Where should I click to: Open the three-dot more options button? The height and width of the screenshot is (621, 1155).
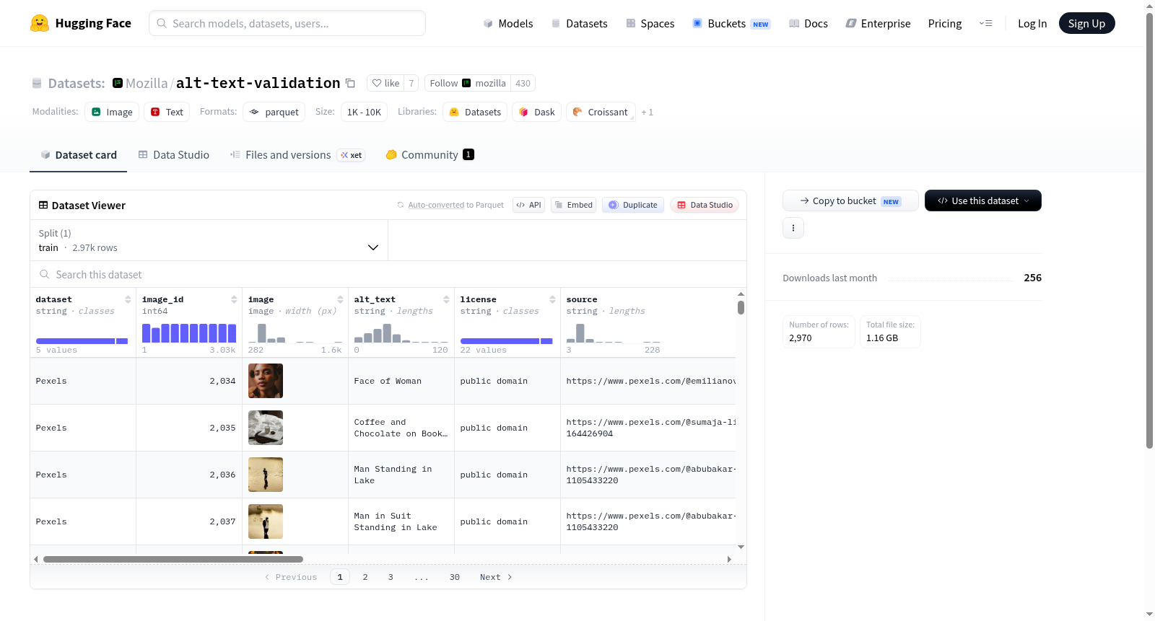point(793,228)
